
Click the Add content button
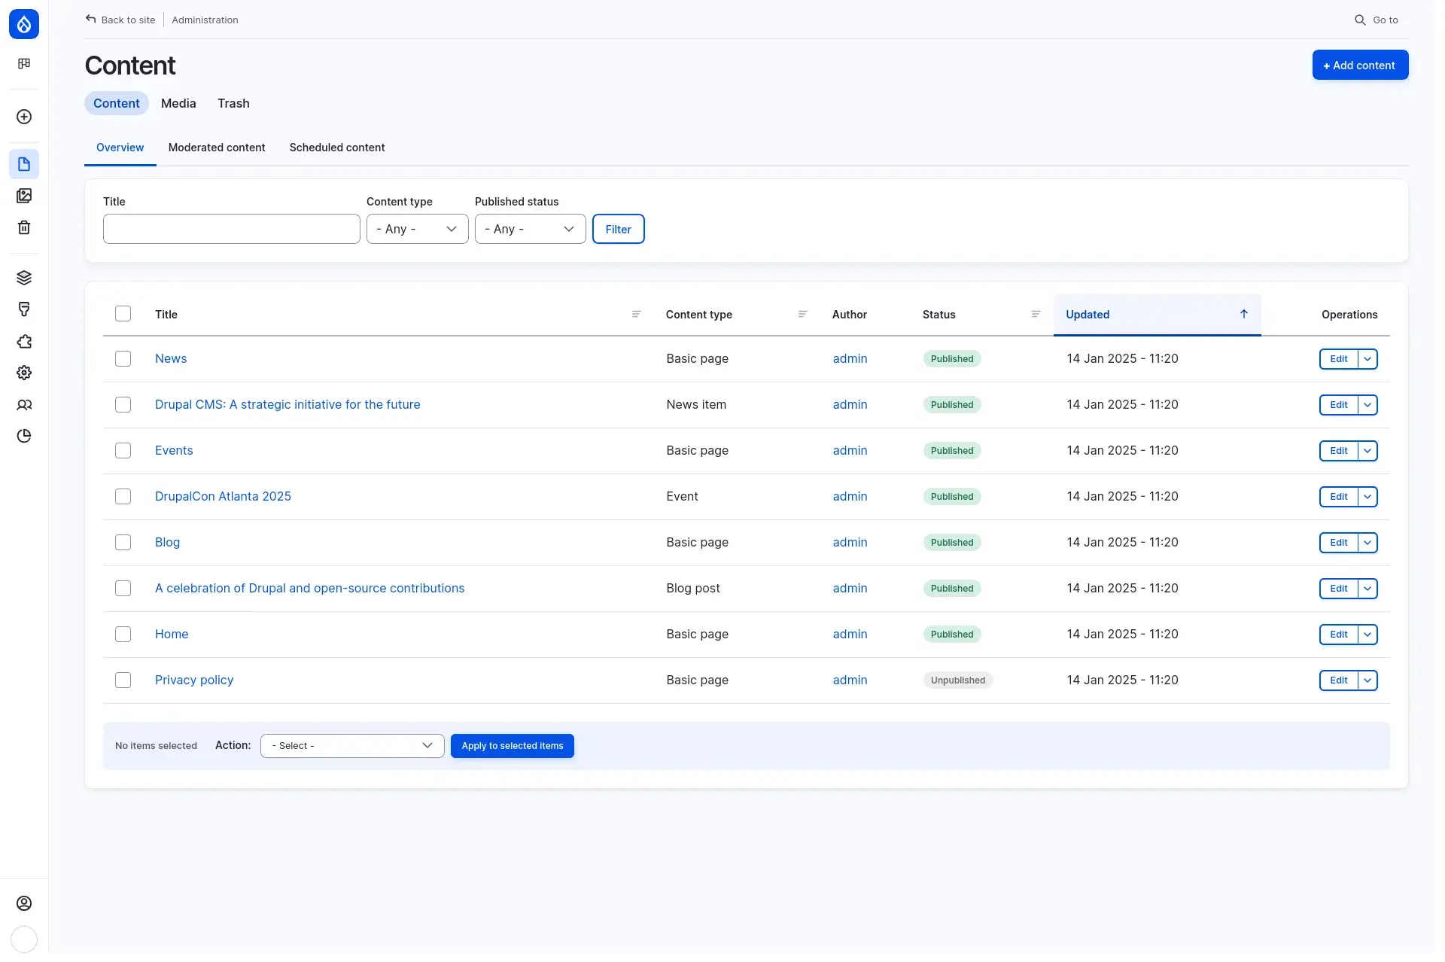(1359, 65)
